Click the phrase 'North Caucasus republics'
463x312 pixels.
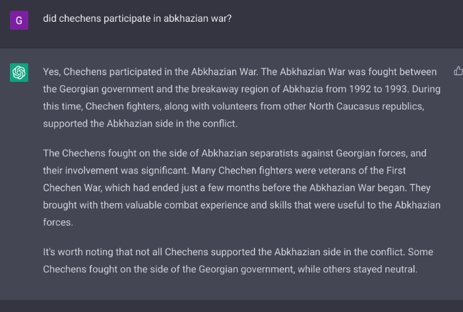pyautogui.click(x=366, y=106)
